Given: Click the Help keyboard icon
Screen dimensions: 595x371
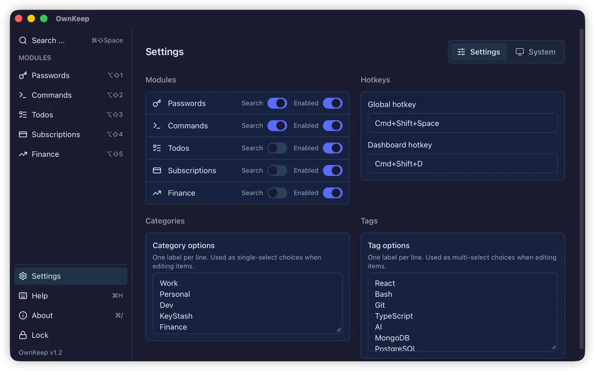Looking at the screenshot, I should pos(23,296).
